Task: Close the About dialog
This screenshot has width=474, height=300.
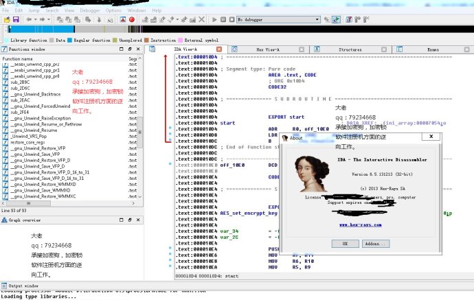Action: (431, 137)
